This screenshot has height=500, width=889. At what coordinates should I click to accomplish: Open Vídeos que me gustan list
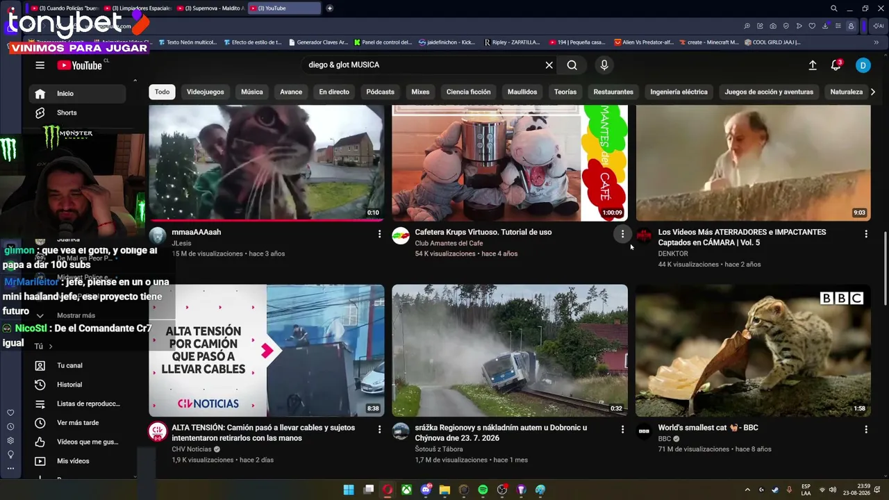(x=78, y=442)
